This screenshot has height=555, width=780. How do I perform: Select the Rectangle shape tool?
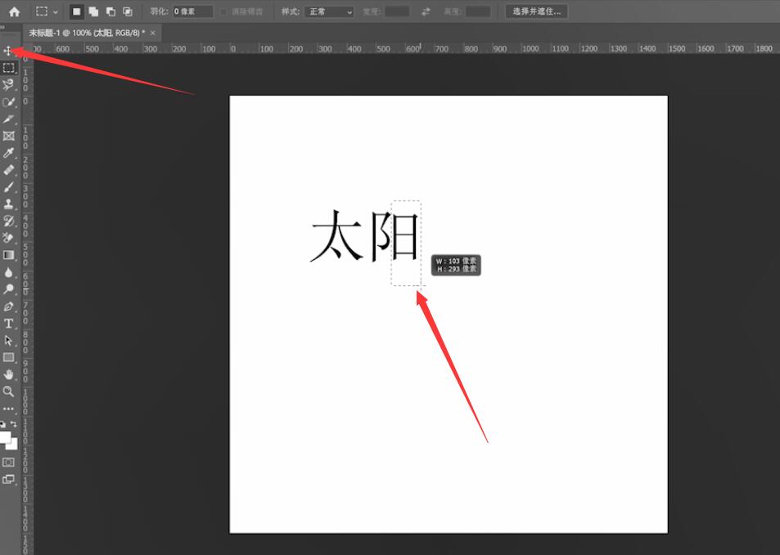[8, 357]
